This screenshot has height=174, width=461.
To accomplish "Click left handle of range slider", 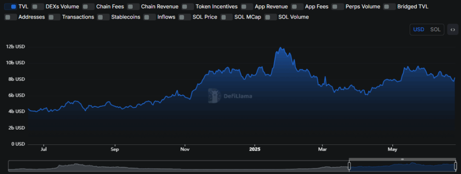I will click(349, 166).
